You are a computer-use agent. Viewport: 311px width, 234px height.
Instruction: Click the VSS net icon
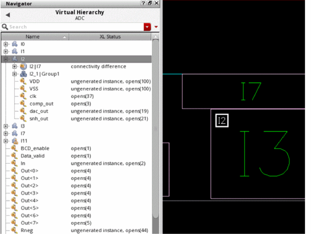(x=23, y=89)
